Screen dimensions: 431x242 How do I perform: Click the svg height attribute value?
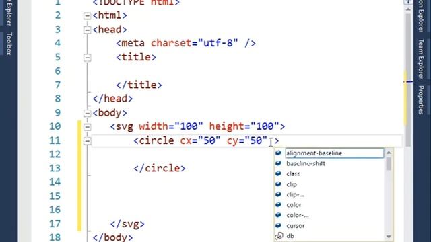pyautogui.click(x=265, y=126)
